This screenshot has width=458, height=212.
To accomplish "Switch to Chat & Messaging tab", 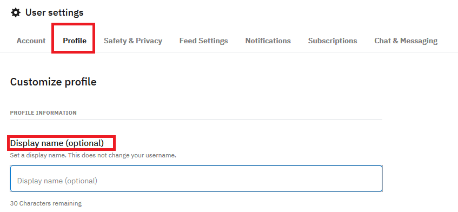I will [x=406, y=41].
